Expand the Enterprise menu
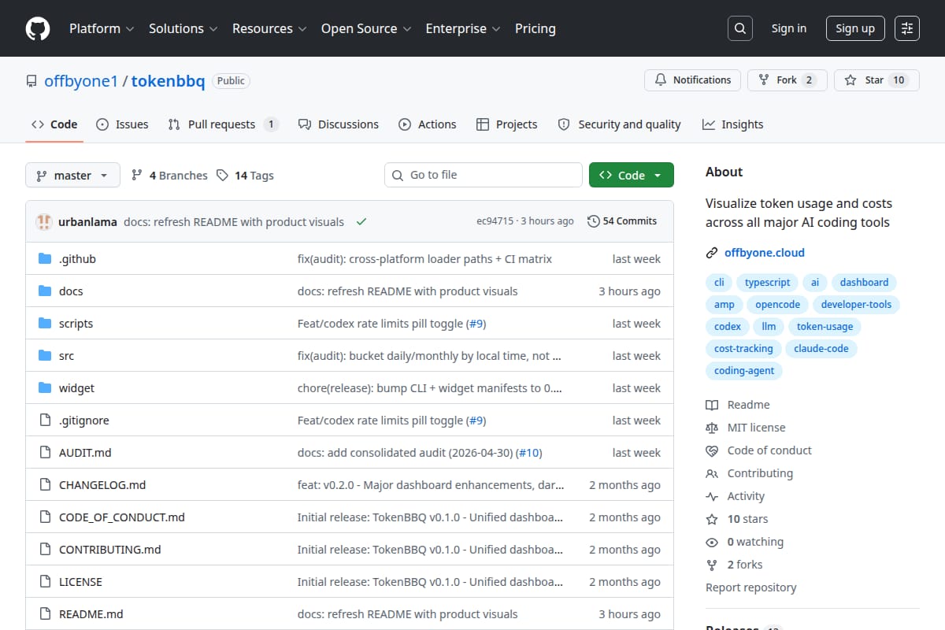The image size is (945, 630). [x=463, y=28]
